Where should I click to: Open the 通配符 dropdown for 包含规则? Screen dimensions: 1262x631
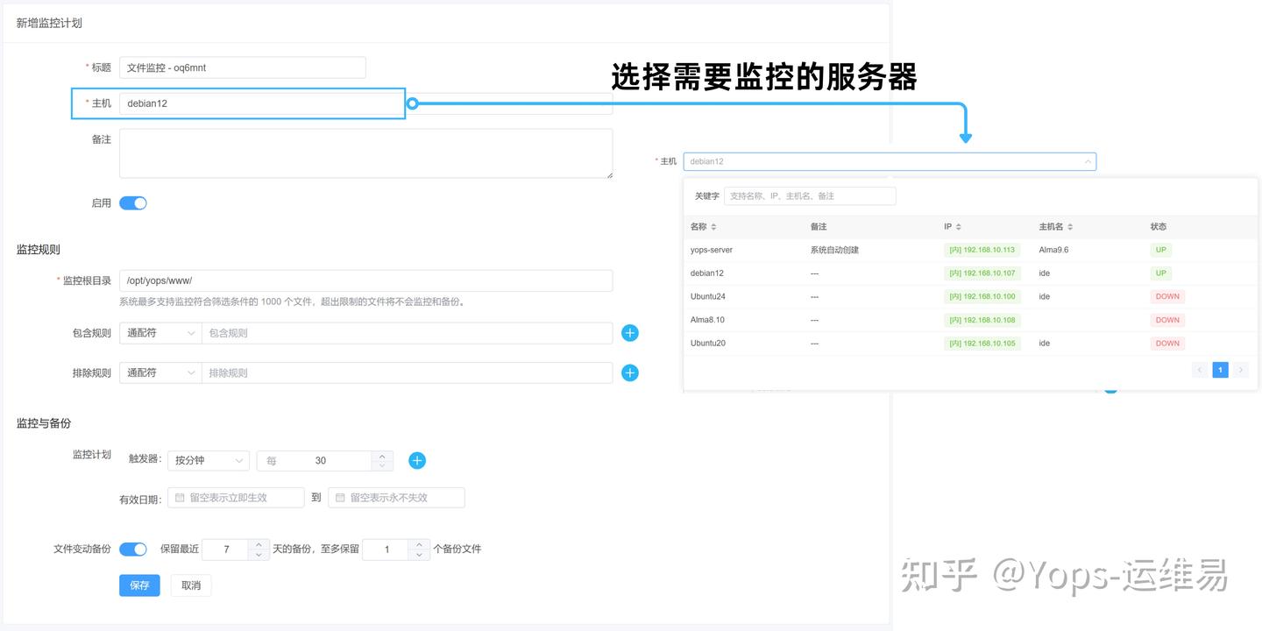point(160,333)
